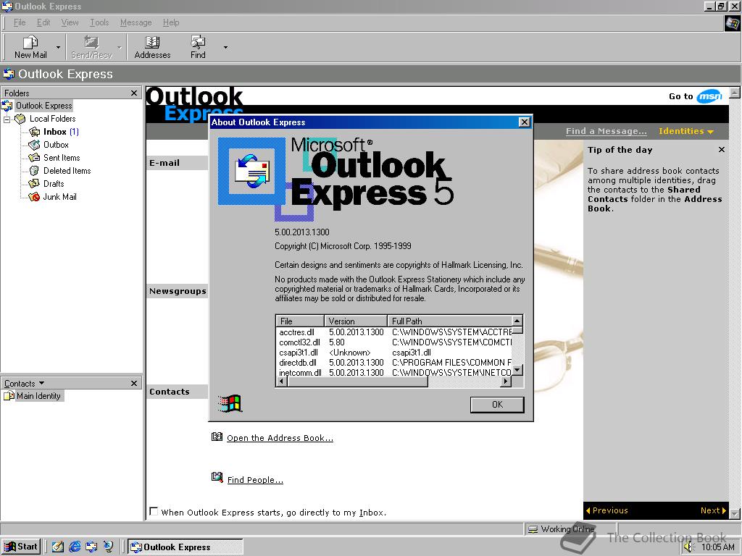Viewport: 742px width, 556px height.
Task: Close the Contacts pane
Action: tap(134, 384)
